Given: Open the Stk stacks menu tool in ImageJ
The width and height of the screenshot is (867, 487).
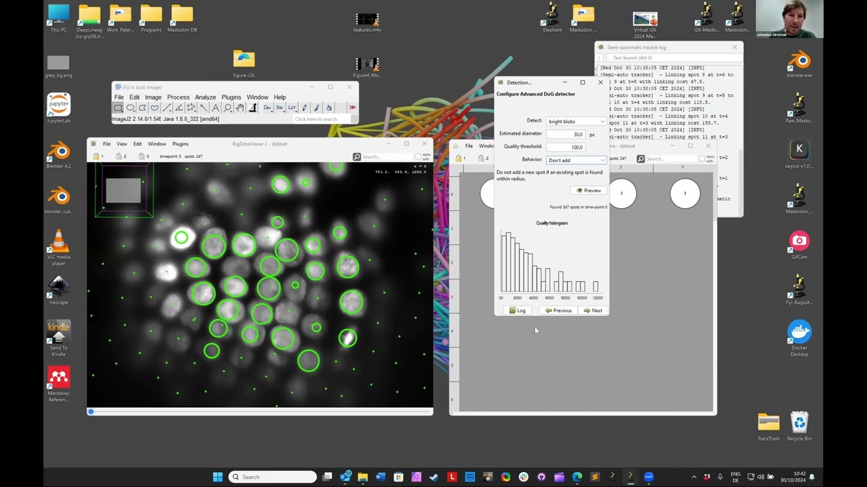Looking at the screenshot, I should tap(280, 108).
